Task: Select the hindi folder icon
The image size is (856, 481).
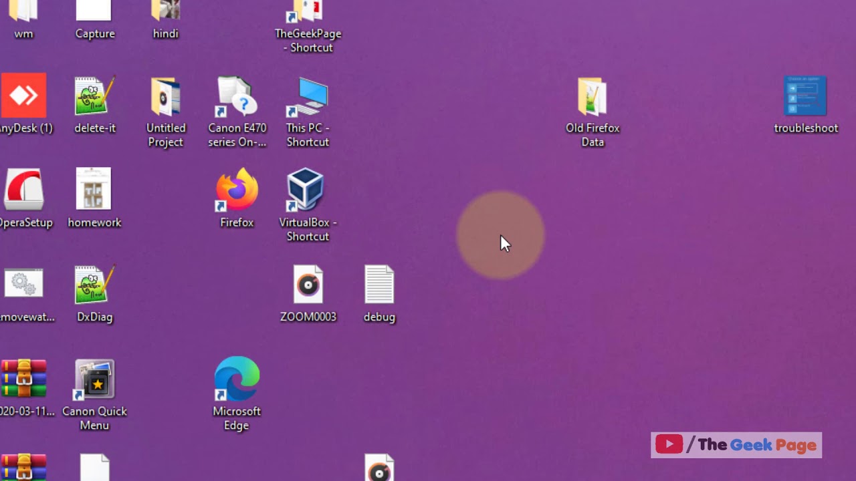Action: [x=165, y=10]
